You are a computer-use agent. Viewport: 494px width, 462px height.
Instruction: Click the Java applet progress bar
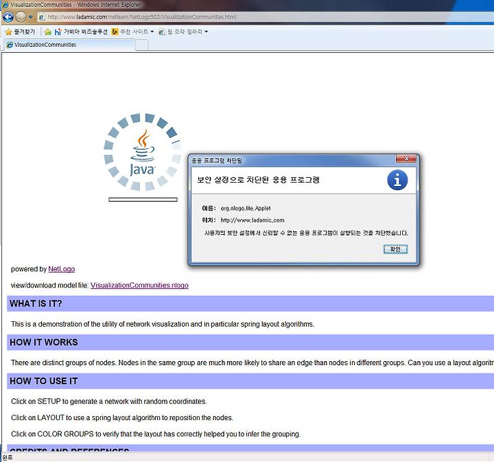click(143, 200)
